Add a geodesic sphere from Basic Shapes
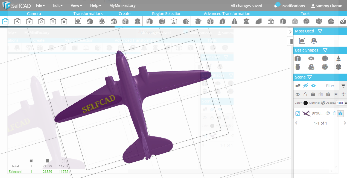This screenshot has width=347, height=178. tap(325, 67)
